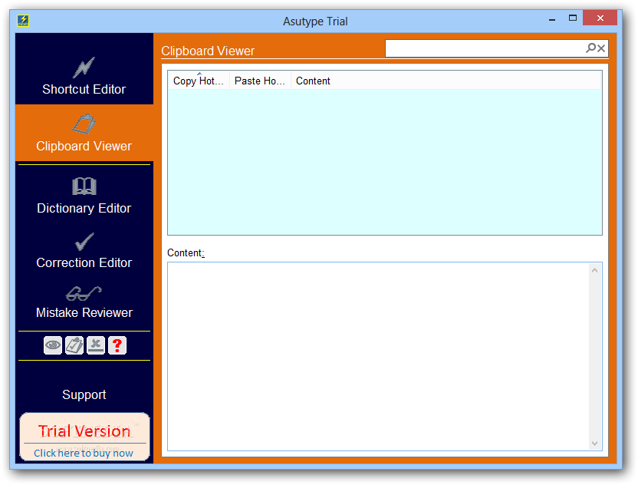Image resolution: width=638 pixels, height=485 pixels.
Task: Click the Asutype app icon in title bar
Action: (x=23, y=21)
